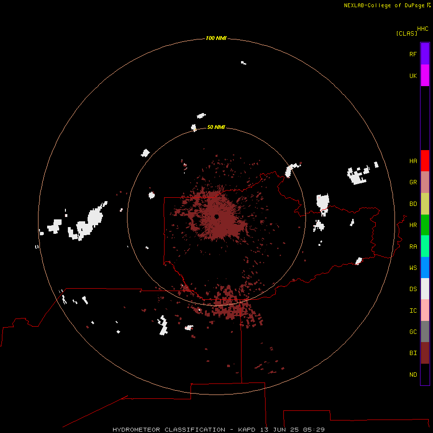
Task: Click the ND legend label
Action: (413, 375)
